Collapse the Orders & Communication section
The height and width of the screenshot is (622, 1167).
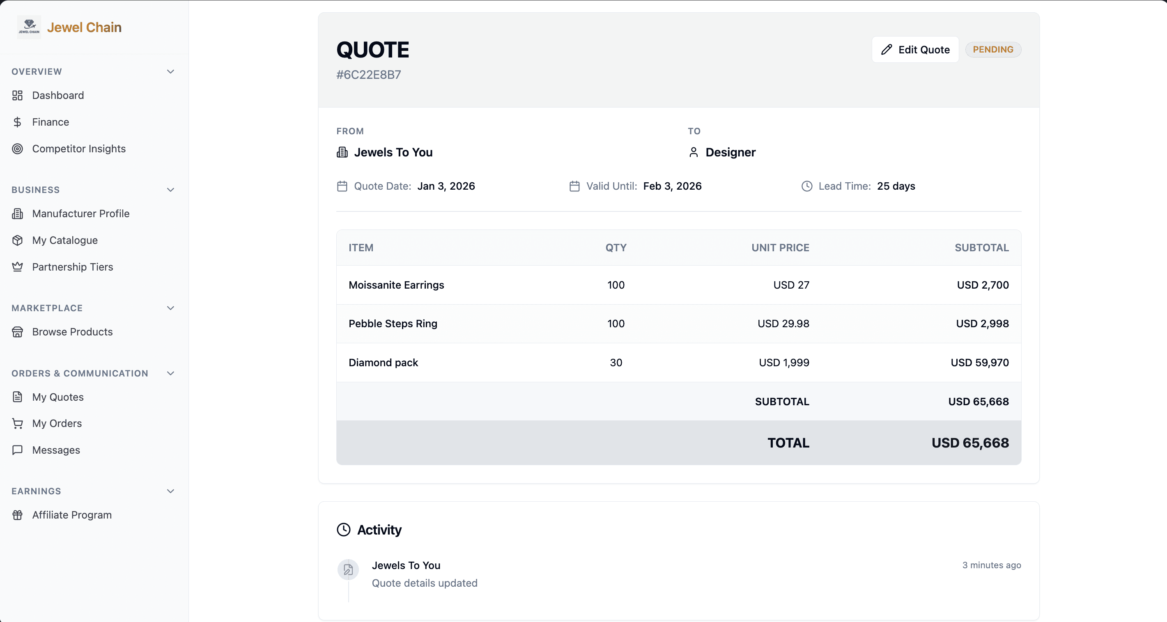pos(170,373)
